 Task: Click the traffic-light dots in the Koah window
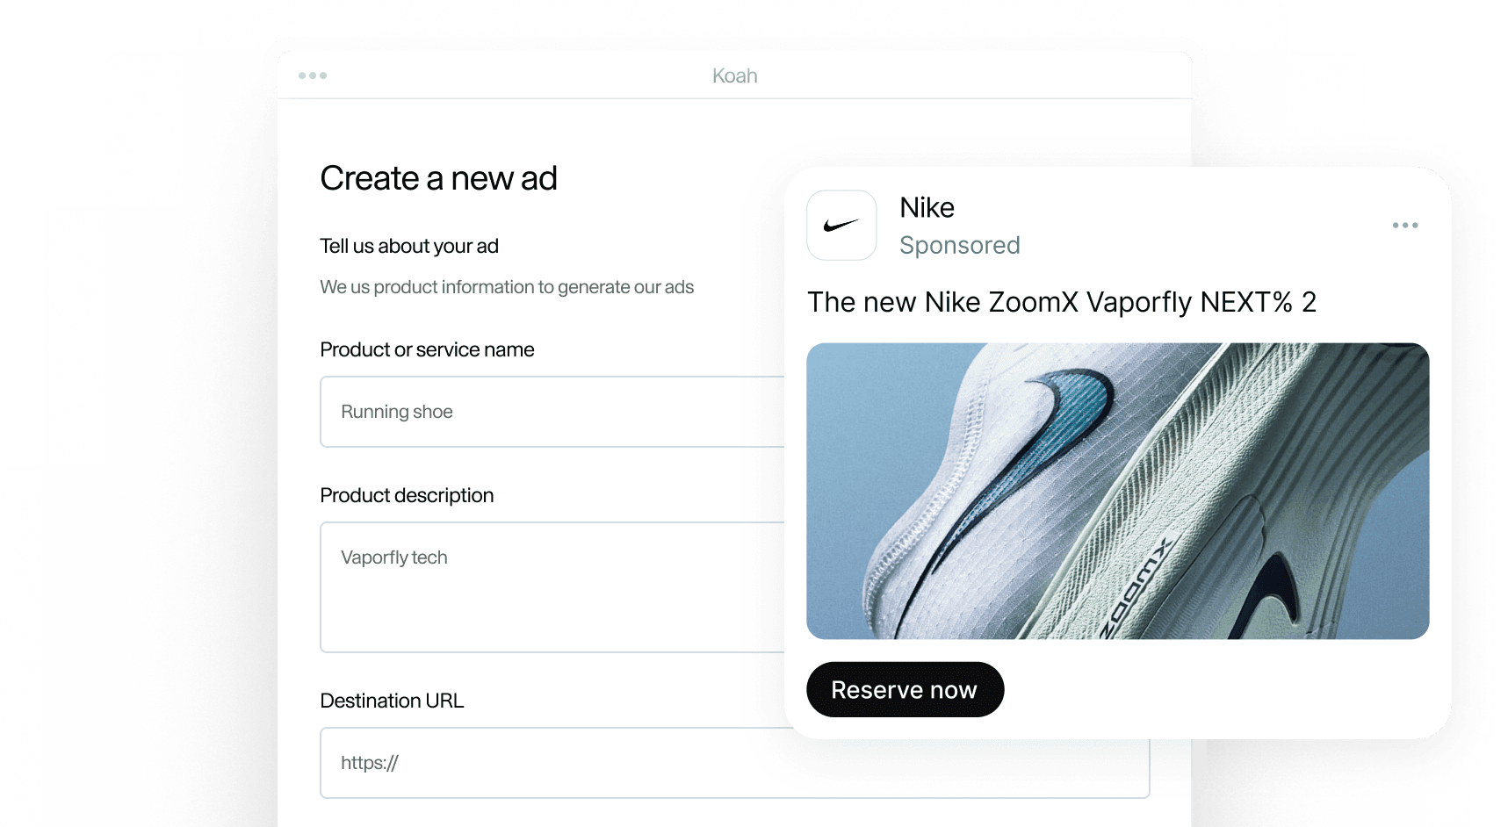(313, 76)
